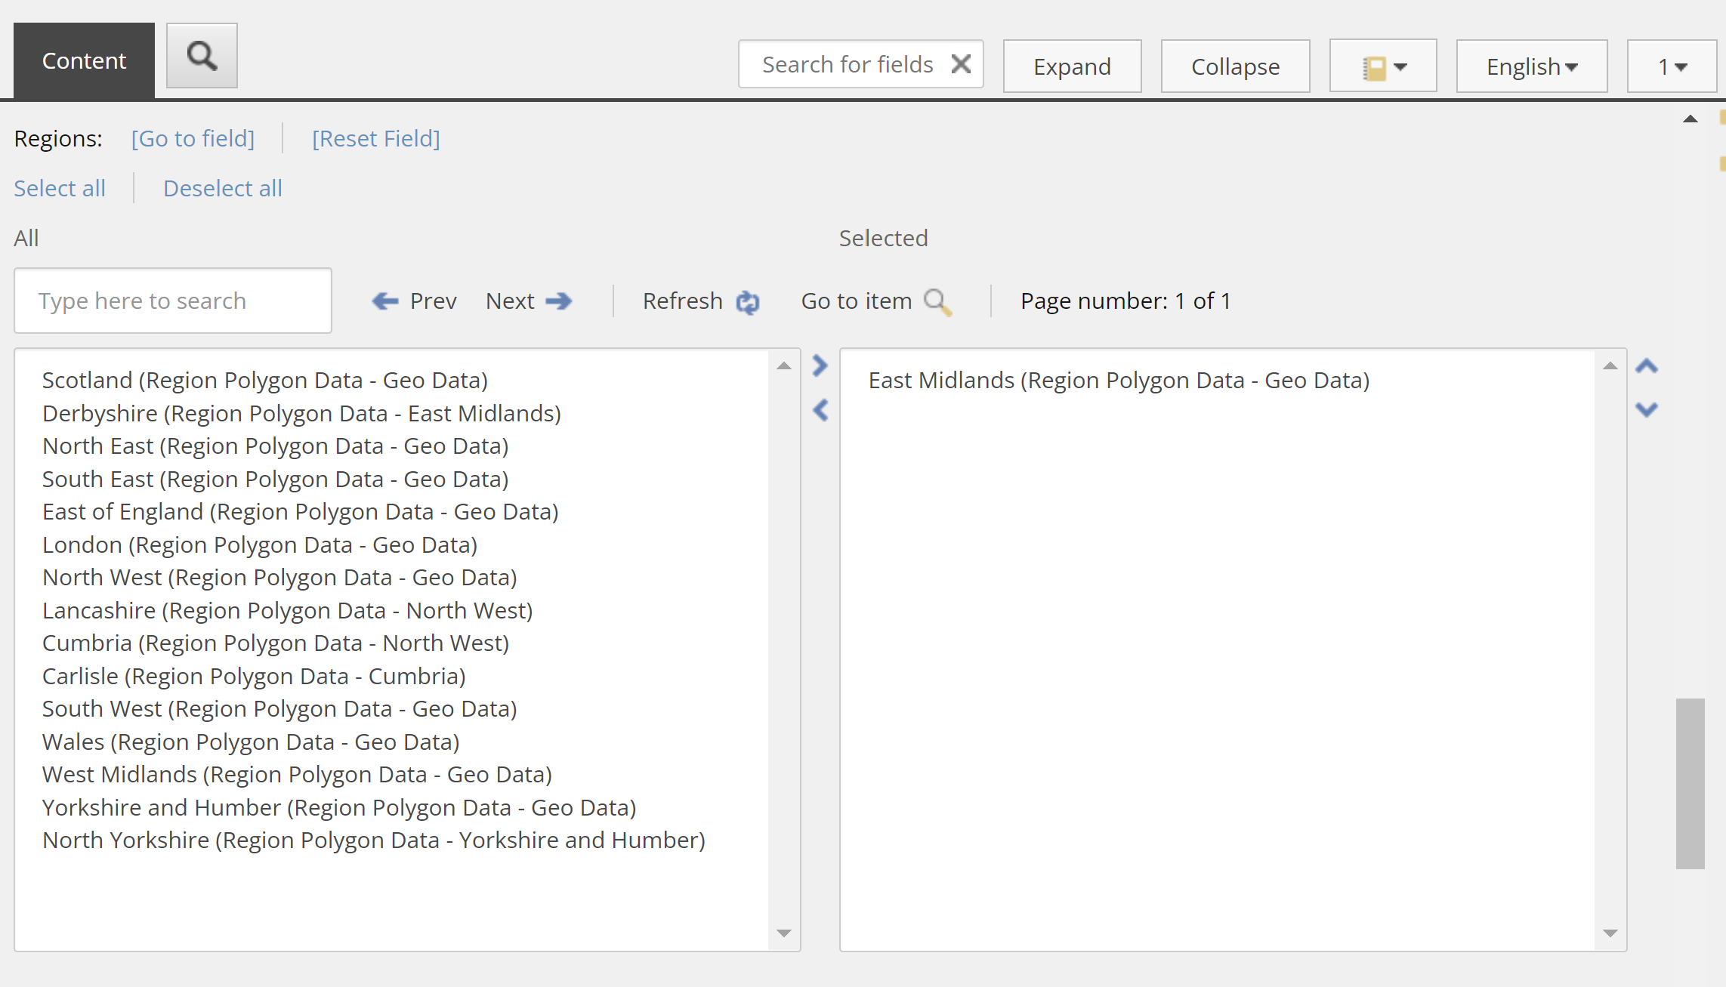Clear the Search for fields box

961,64
